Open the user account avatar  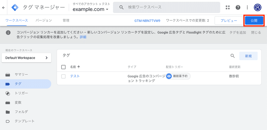(258, 7)
